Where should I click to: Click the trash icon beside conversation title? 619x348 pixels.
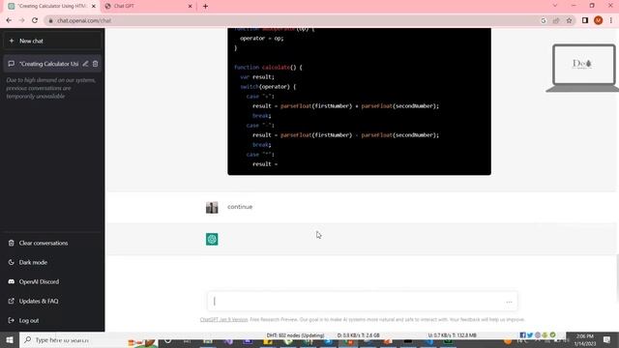pos(95,64)
